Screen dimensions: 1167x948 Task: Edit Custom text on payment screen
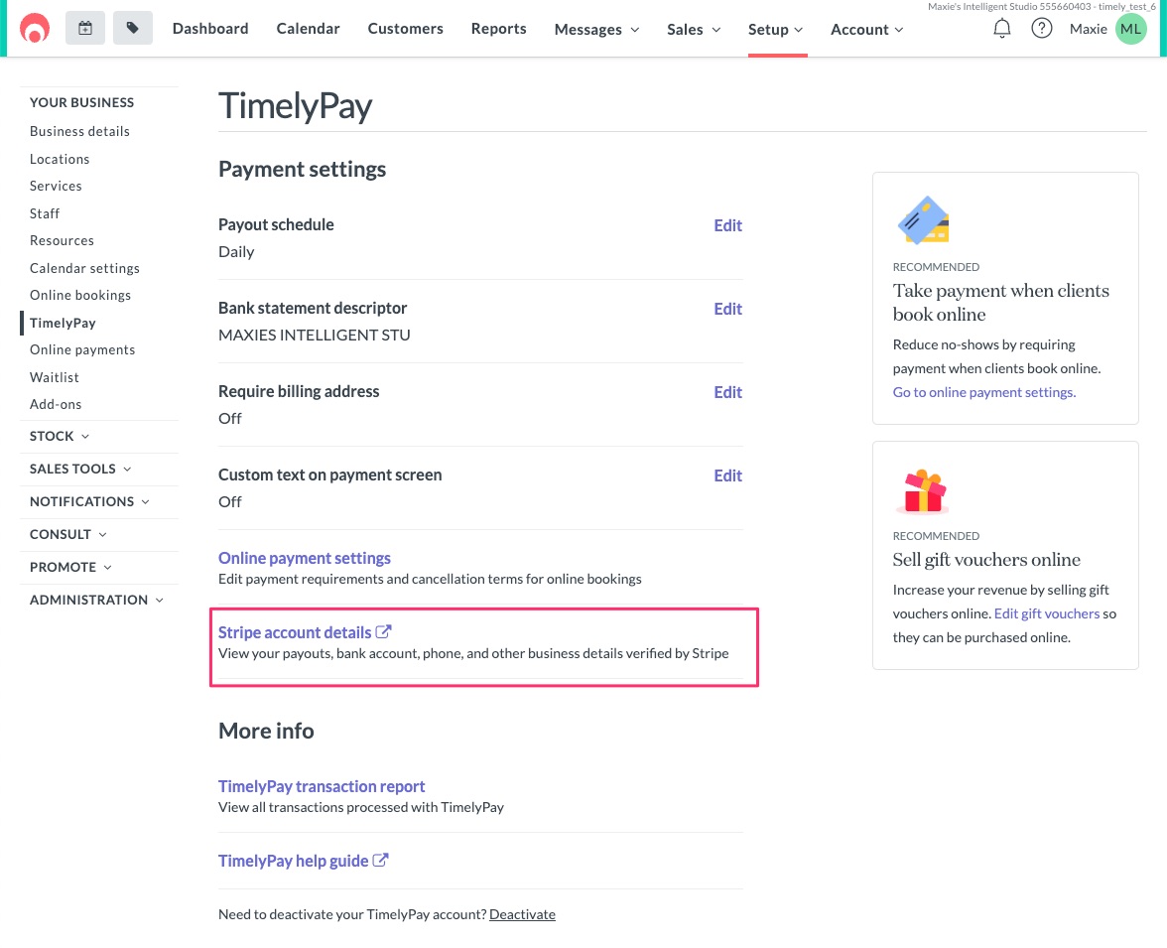(x=728, y=475)
